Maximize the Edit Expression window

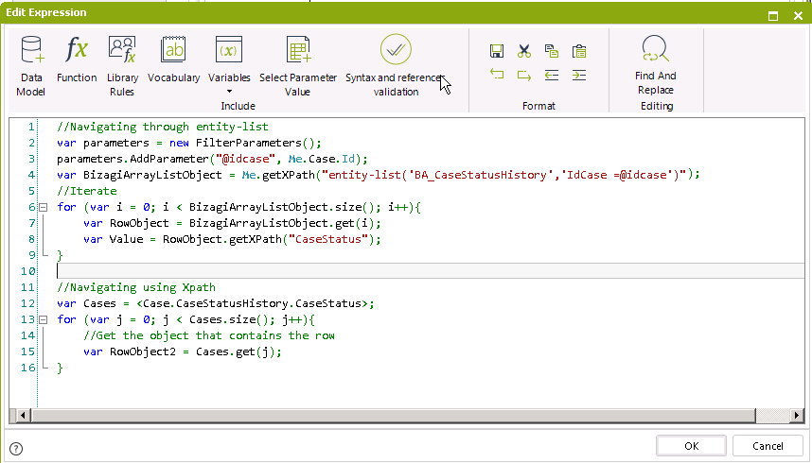(x=773, y=15)
